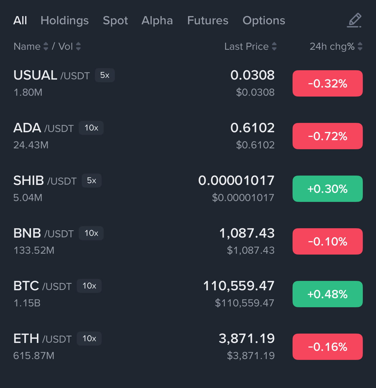Open the ETH/USDT pair

(42, 339)
